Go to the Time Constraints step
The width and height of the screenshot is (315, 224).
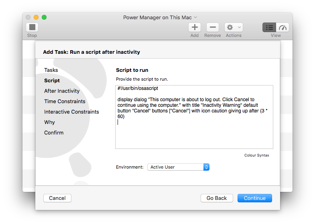coord(65,101)
